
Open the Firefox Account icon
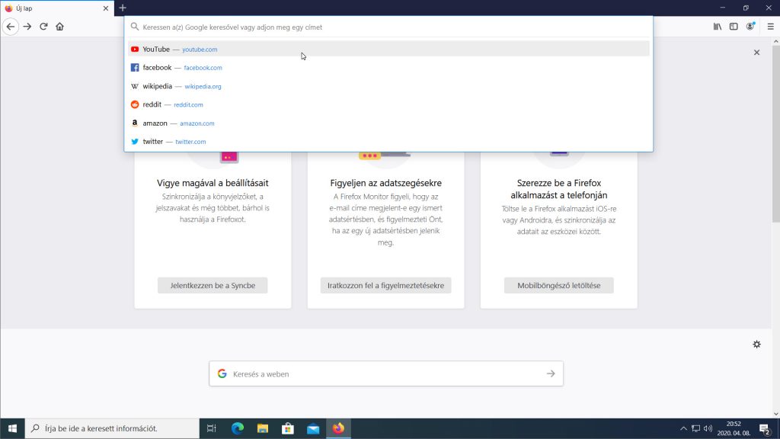point(750,27)
